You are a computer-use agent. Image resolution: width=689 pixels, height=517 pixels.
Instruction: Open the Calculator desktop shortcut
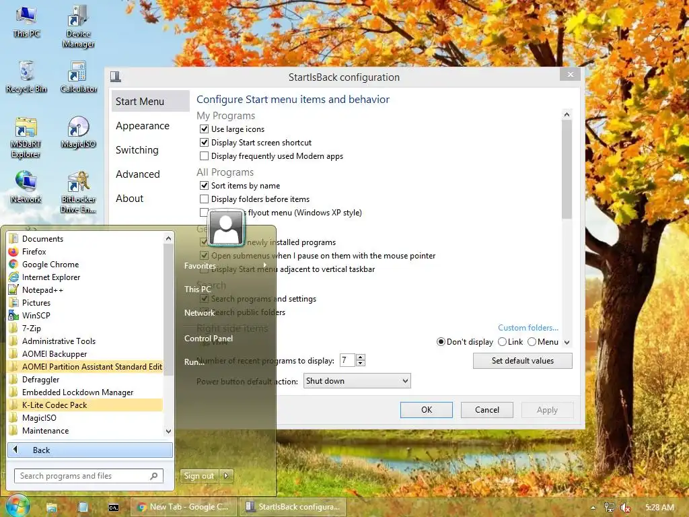[79, 77]
